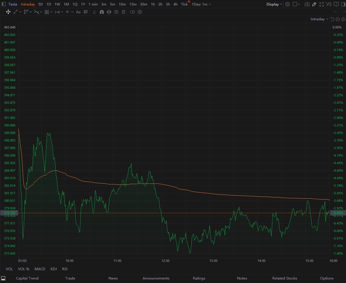Open the text annotation (Aa) tool
Image resolution: width=346 pixels, height=283 pixels.
coord(78,12)
